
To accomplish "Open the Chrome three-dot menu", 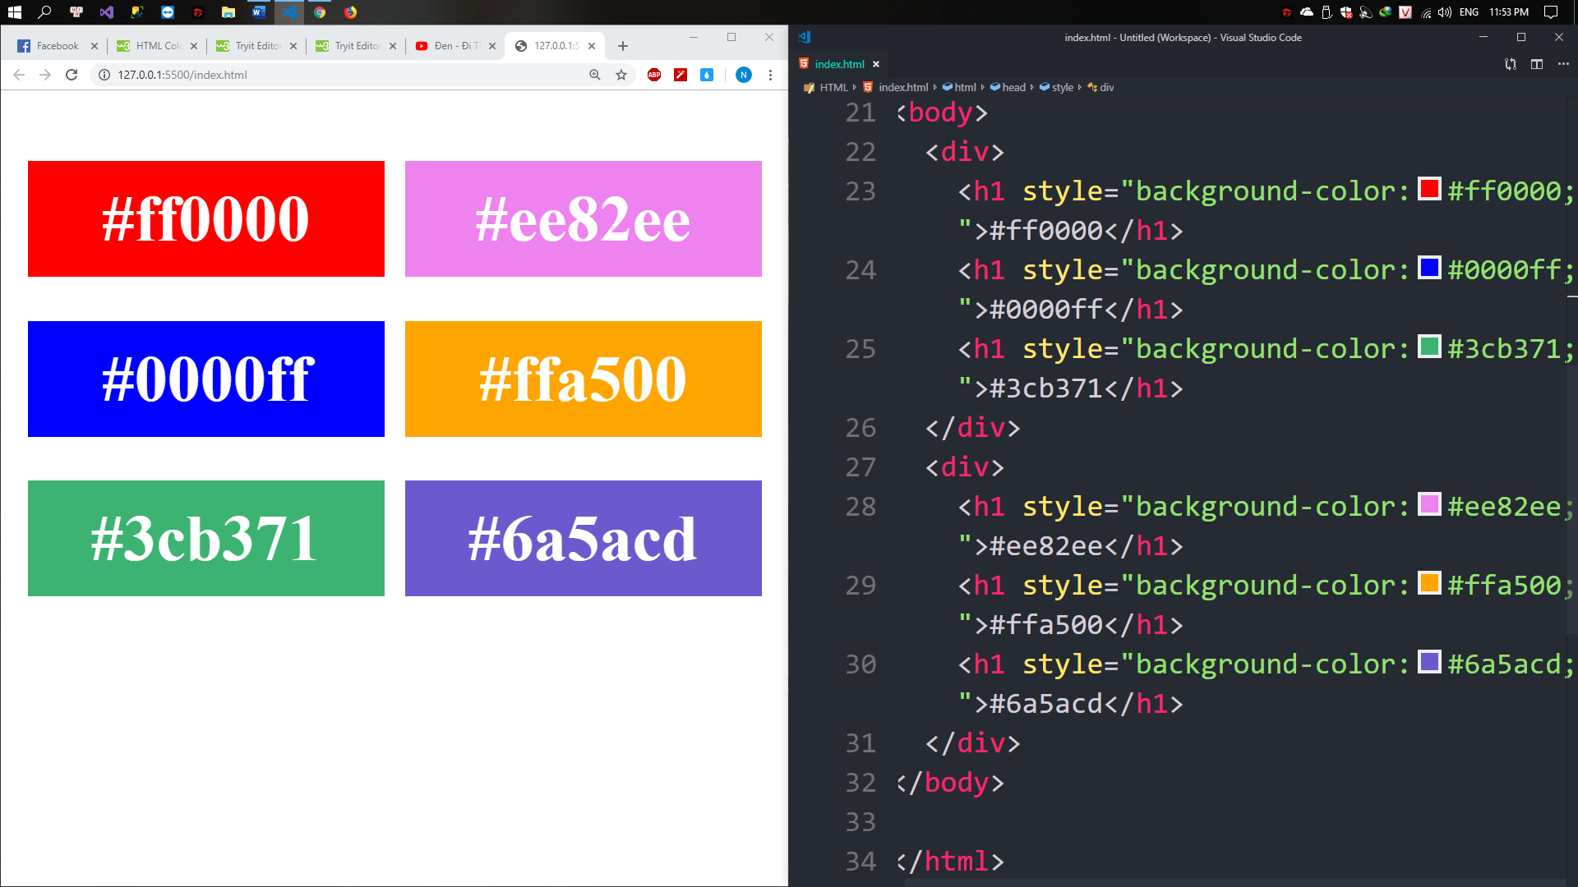I will pyautogui.click(x=770, y=75).
